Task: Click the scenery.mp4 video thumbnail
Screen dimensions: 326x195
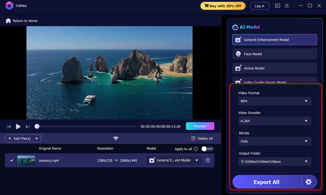Action: coord(26,160)
